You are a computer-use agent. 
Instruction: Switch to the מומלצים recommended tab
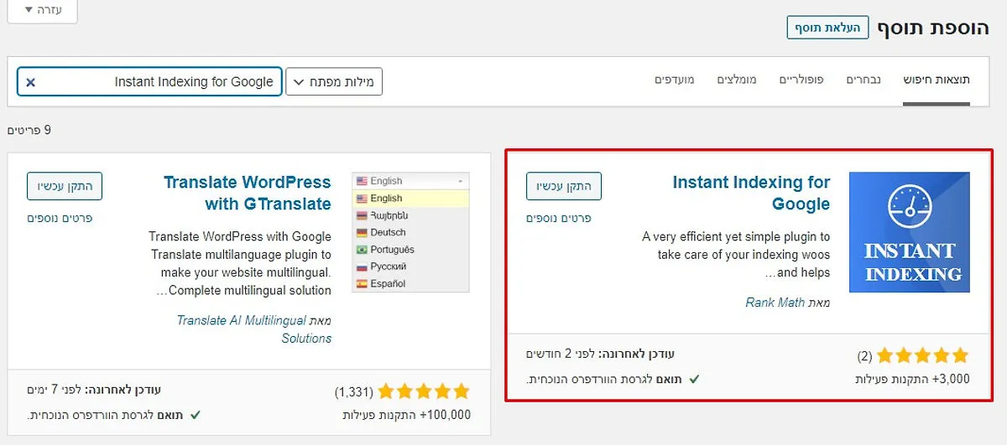click(x=737, y=80)
